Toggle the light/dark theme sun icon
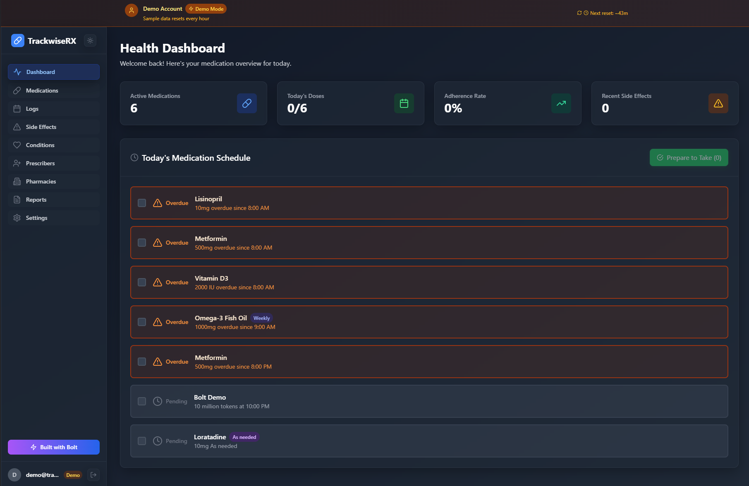The height and width of the screenshot is (486, 749). (90, 40)
